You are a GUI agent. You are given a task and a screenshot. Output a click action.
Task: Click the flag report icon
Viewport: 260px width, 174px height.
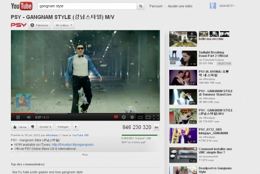(76, 127)
